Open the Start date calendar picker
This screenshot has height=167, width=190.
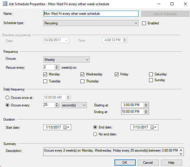coord(67,127)
